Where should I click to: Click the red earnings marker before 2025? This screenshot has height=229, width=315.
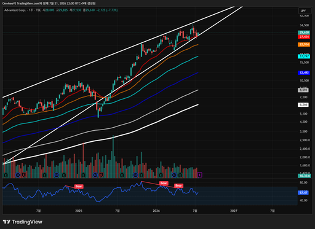coord(24,175)
